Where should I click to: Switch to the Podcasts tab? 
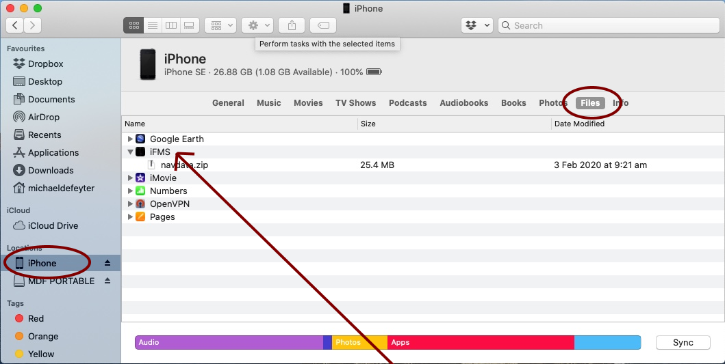pos(407,103)
